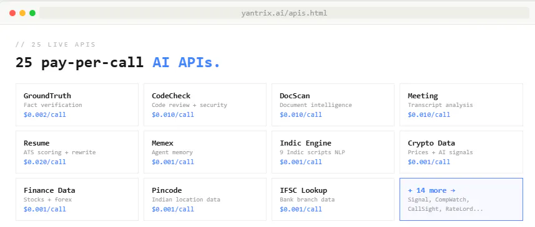The height and width of the screenshot is (227, 535).
Task: Click the 'ATS scoring + rewrite' description
Action: point(60,152)
